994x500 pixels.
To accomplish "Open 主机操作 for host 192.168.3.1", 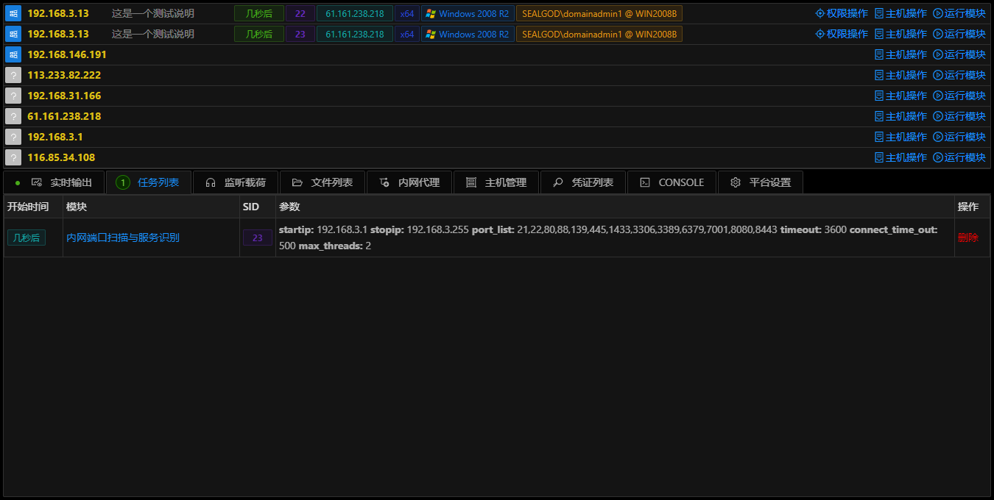I will (x=900, y=137).
